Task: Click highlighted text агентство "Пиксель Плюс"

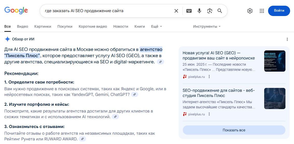Action: pyautogui.click(x=83, y=52)
